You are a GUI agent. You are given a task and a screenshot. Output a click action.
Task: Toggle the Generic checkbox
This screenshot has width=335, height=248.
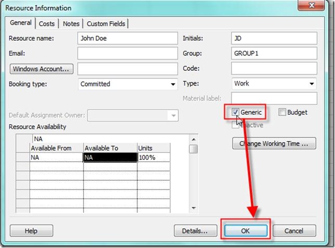(x=236, y=112)
